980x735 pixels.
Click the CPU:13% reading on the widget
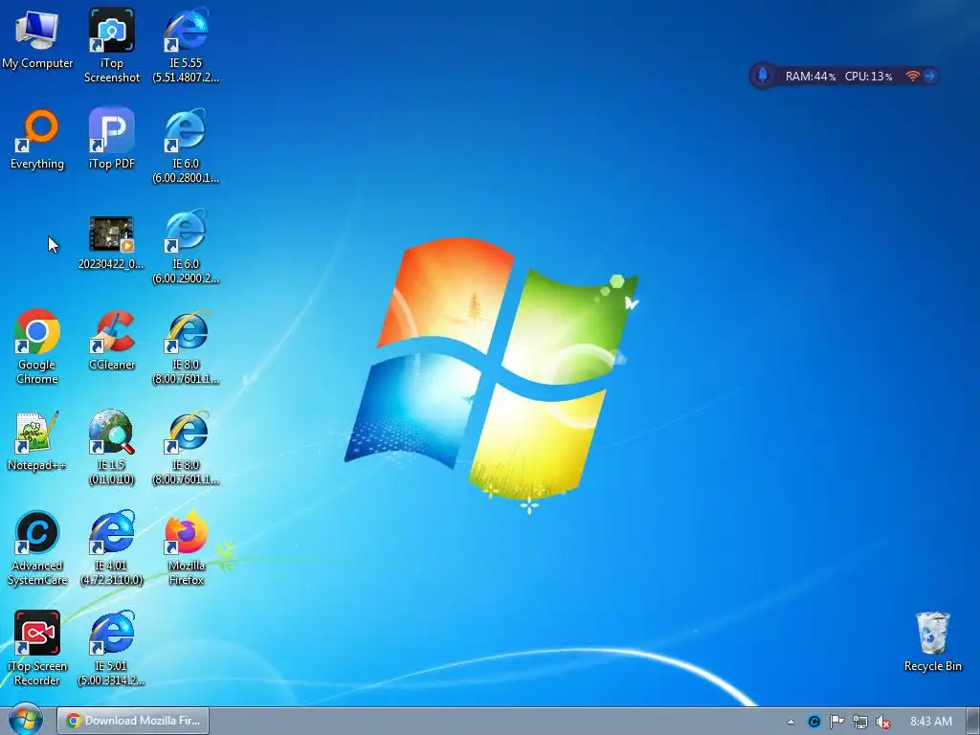pyautogui.click(x=869, y=77)
